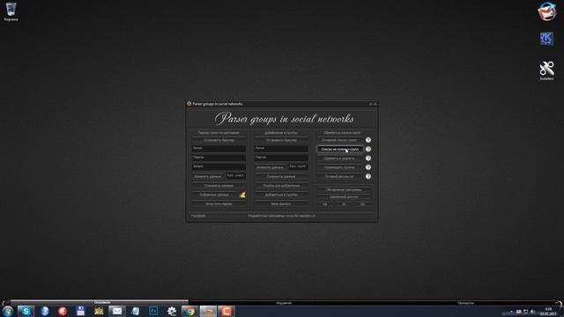Focus the Кол. участ. field
Screen dimensions: 564x317
[236, 176]
